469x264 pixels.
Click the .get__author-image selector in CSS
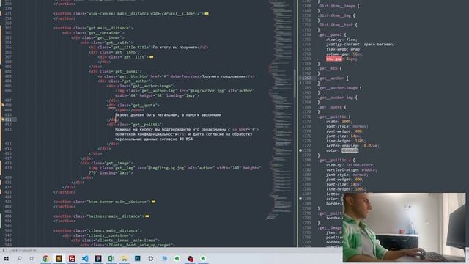point(338,88)
